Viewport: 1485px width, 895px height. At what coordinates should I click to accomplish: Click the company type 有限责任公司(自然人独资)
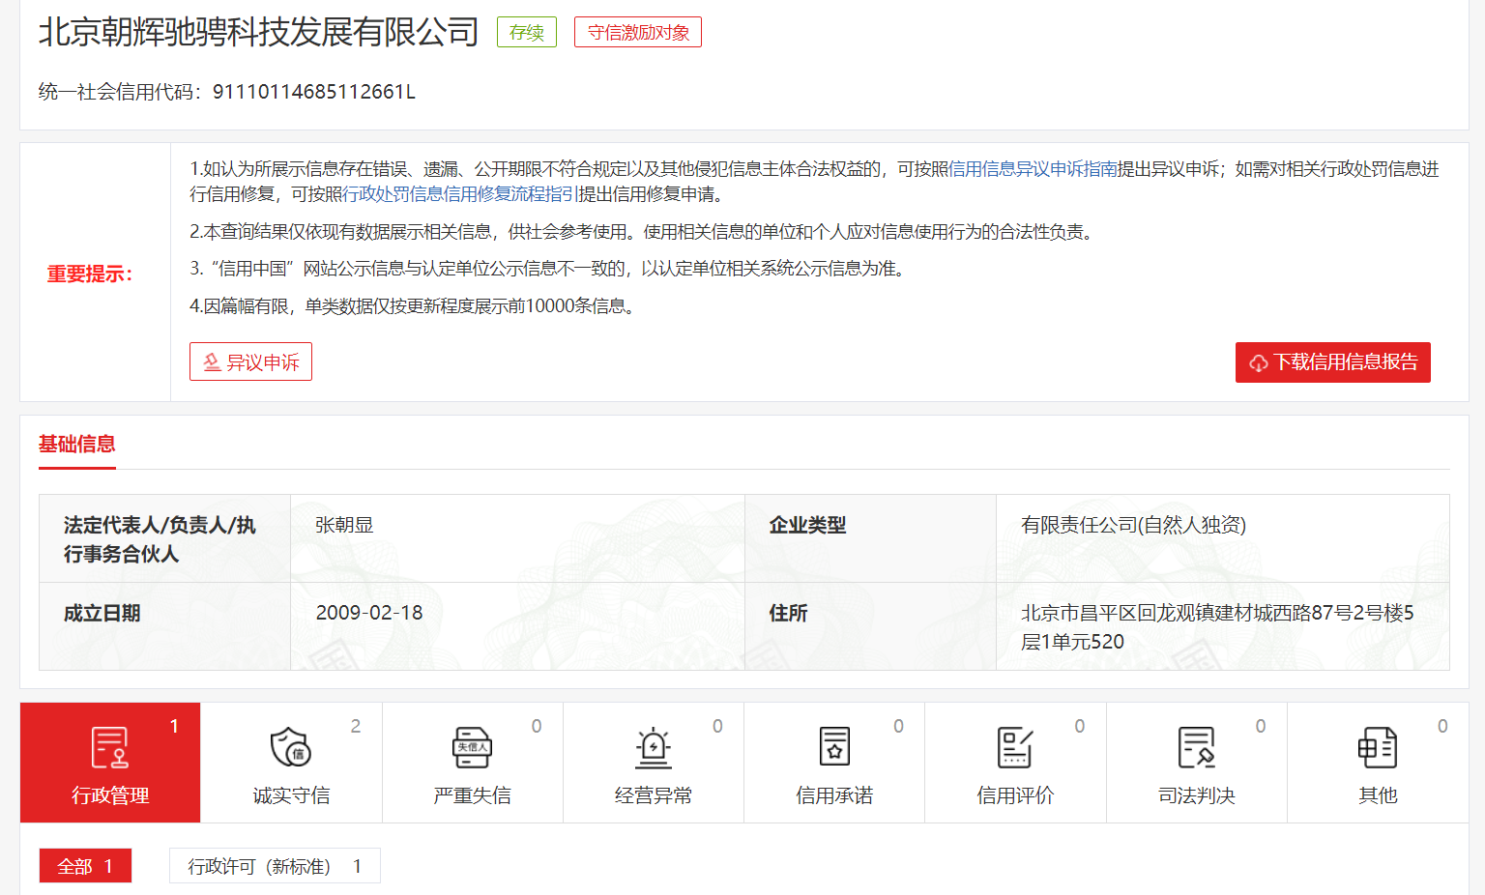1133,525
